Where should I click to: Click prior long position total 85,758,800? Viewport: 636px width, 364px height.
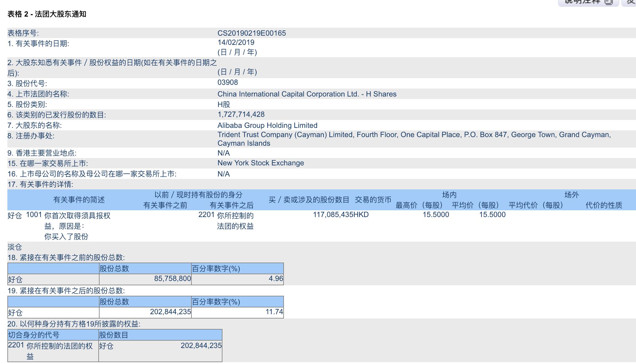172,279
